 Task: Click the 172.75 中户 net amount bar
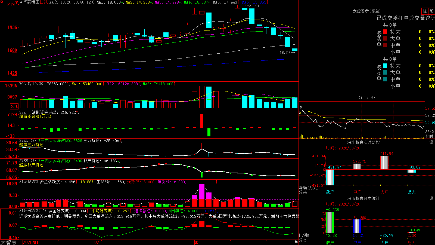[x=357, y=167]
